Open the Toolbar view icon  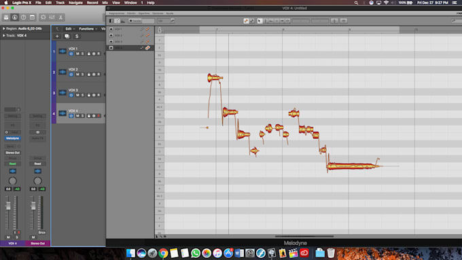click(32, 18)
